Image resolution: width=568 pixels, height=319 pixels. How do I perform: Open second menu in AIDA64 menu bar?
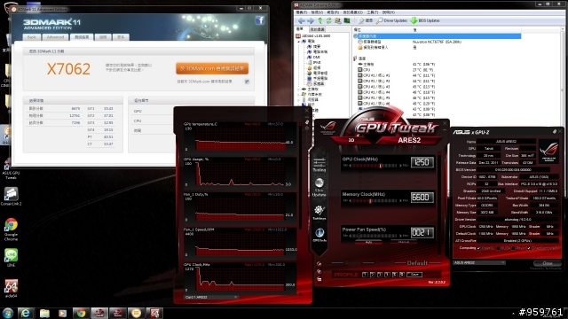(317, 12)
